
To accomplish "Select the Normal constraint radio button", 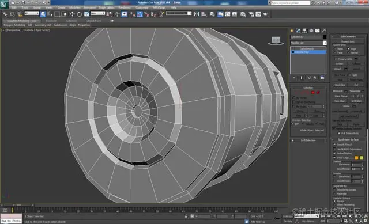I will [348, 52].
